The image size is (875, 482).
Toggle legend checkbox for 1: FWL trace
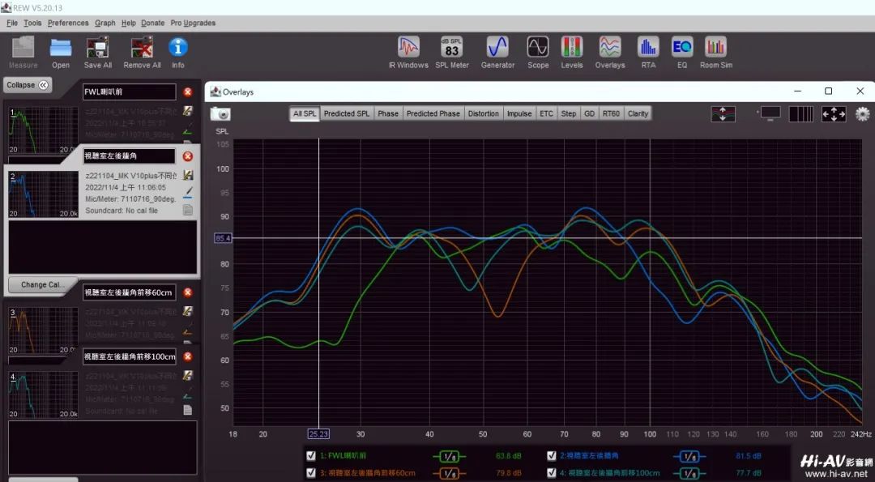311,456
